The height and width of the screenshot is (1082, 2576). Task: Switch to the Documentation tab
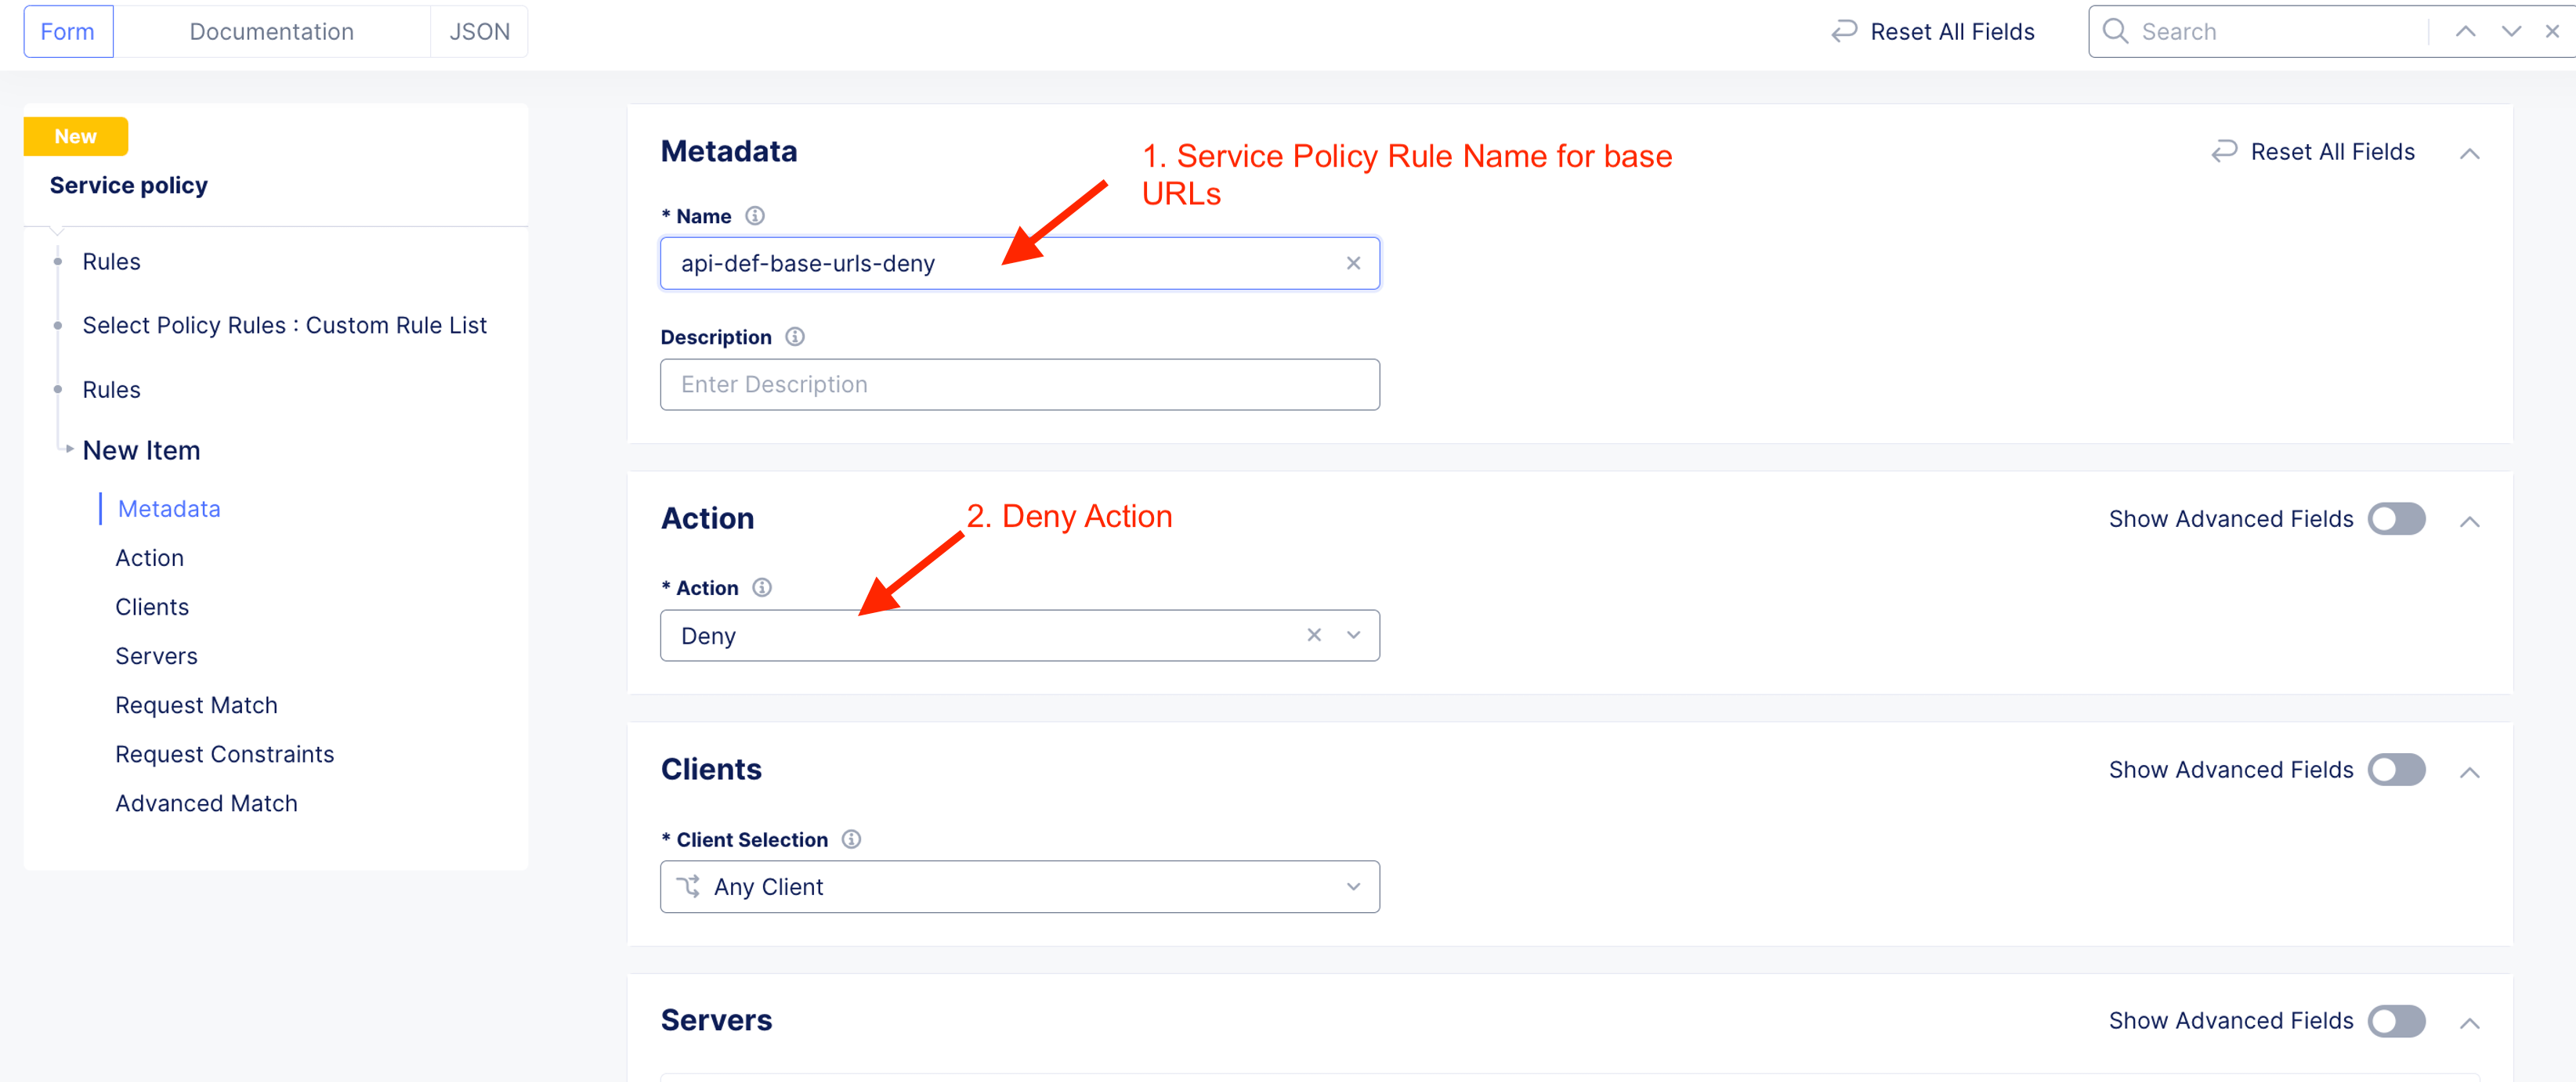[271, 32]
